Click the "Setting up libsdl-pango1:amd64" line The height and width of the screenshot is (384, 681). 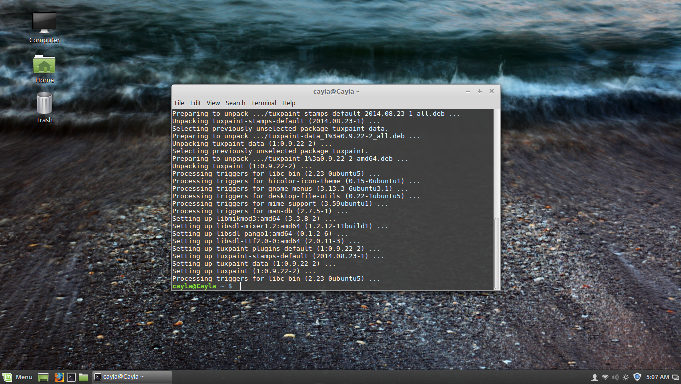click(x=260, y=234)
